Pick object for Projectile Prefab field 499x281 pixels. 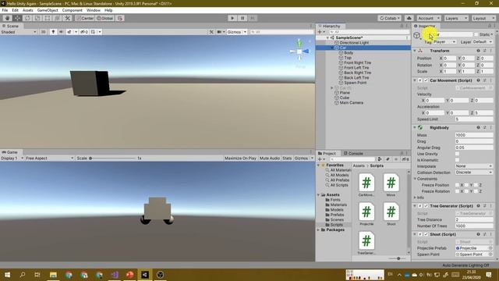[490, 248]
